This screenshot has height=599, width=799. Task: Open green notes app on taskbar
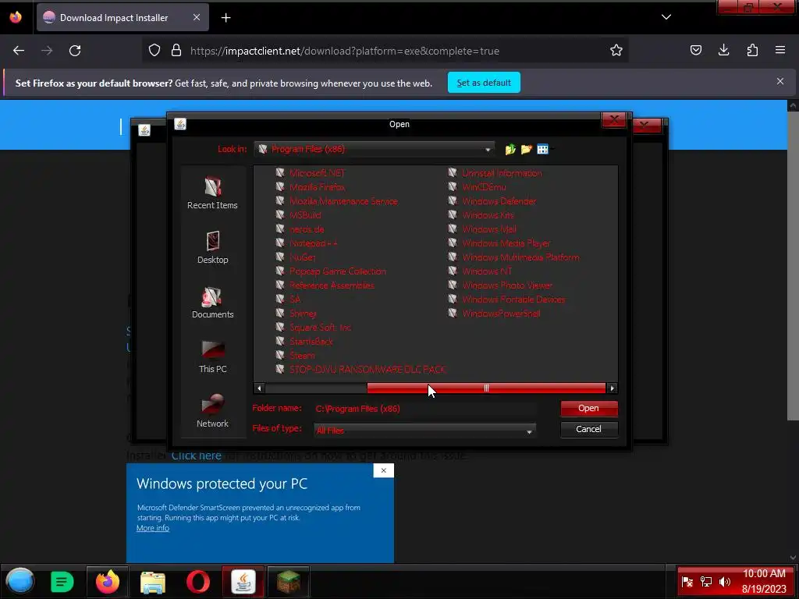point(62,582)
